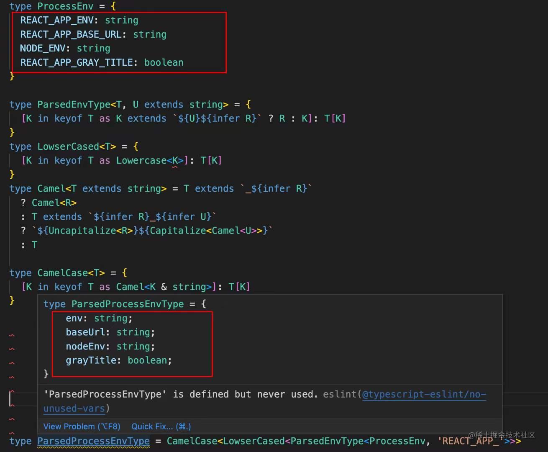Click the CamelCase type name

tap(62, 272)
